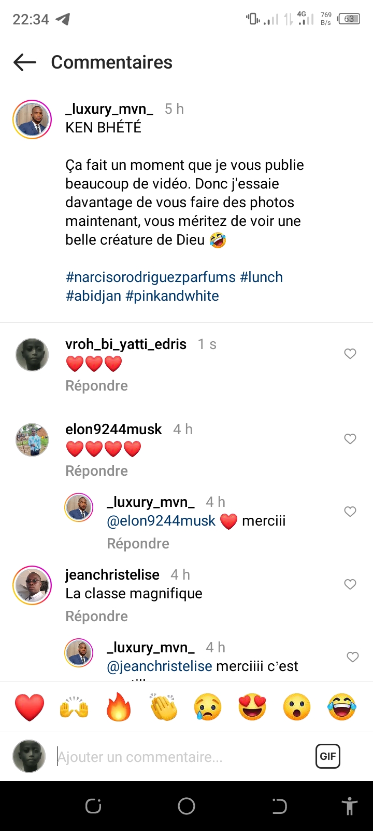Insert the raised hands quick emoji
Image resolution: width=373 pixels, height=831 pixels.
(x=74, y=707)
